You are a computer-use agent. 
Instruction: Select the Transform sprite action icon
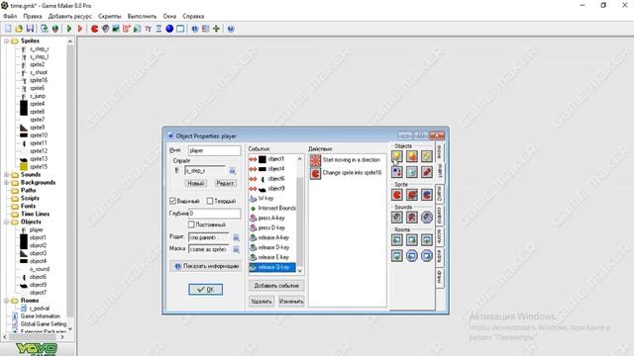click(x=412, y=195)
